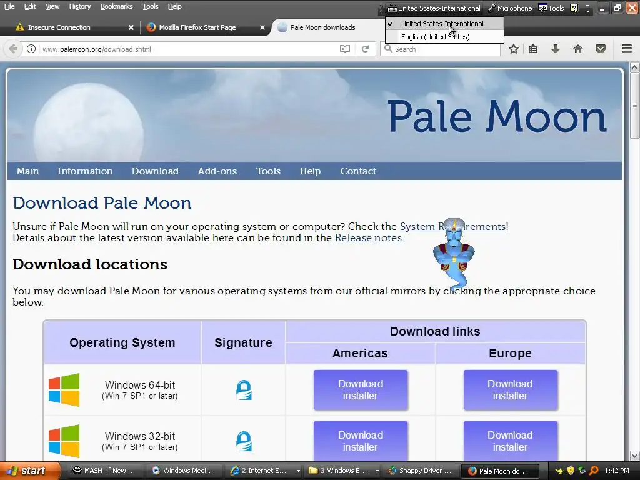Image resolution: width=640 pixels, height=480 pixels.
Task: Open language bar Tools button
Action: pyautogui.click(x=551, y=8)
